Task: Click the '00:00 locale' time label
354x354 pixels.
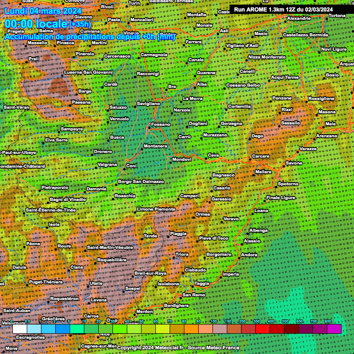Action: (x=35, y=24)
